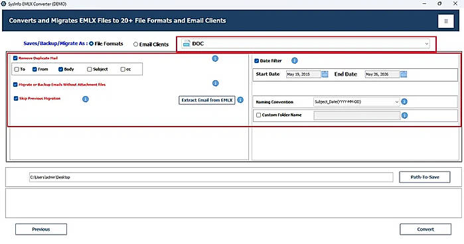Toggle the Date Filter checkbox
Image resolution: width=464 pixels, height=244 pixels.
tap(257, 61)
